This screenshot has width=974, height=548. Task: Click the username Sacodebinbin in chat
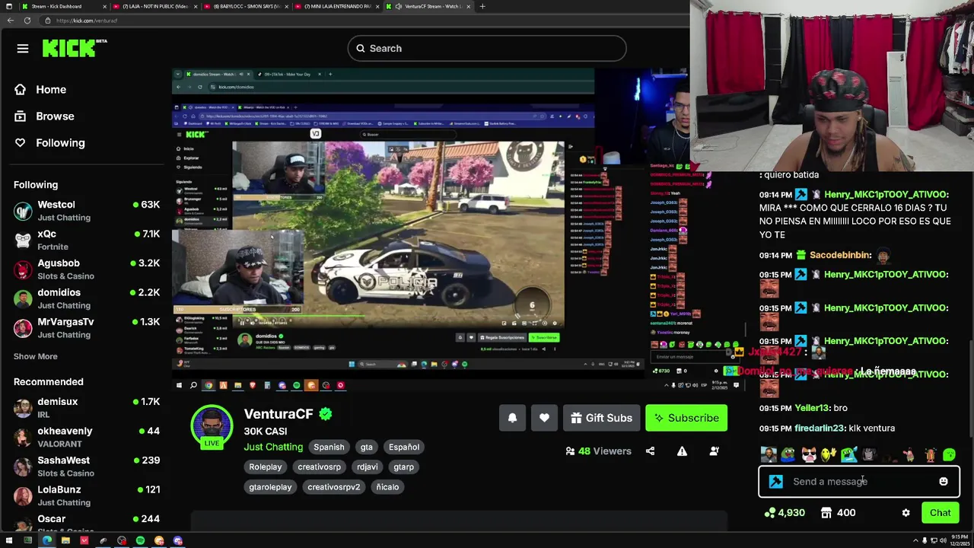point(840,255)
